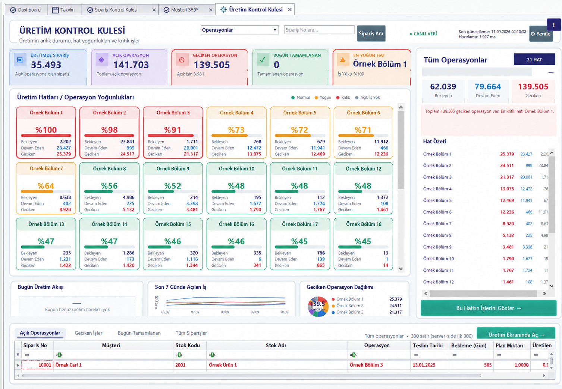This screenshot has width=562, height=389.
Task: Switch to the Tüm Siparişler tab
Action: click(191, 333)
